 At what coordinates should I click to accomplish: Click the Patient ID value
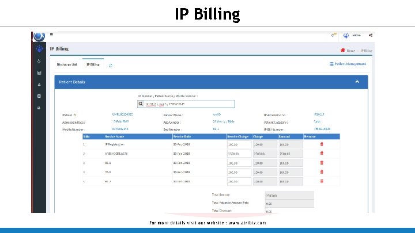pos(122,114)
